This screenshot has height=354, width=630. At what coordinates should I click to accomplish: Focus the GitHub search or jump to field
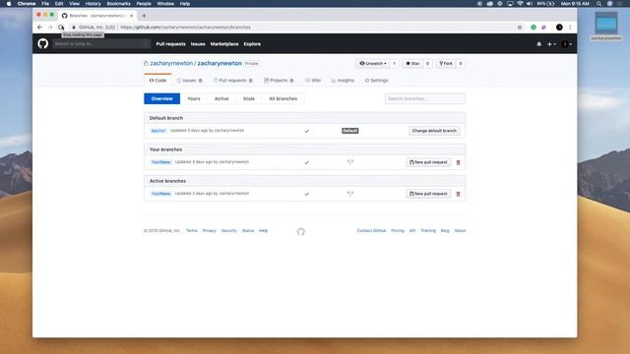pyautogui.click(x=101, y=43)
